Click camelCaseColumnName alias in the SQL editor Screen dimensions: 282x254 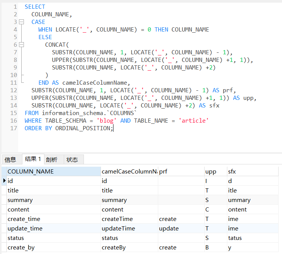(x=95, y=83)
